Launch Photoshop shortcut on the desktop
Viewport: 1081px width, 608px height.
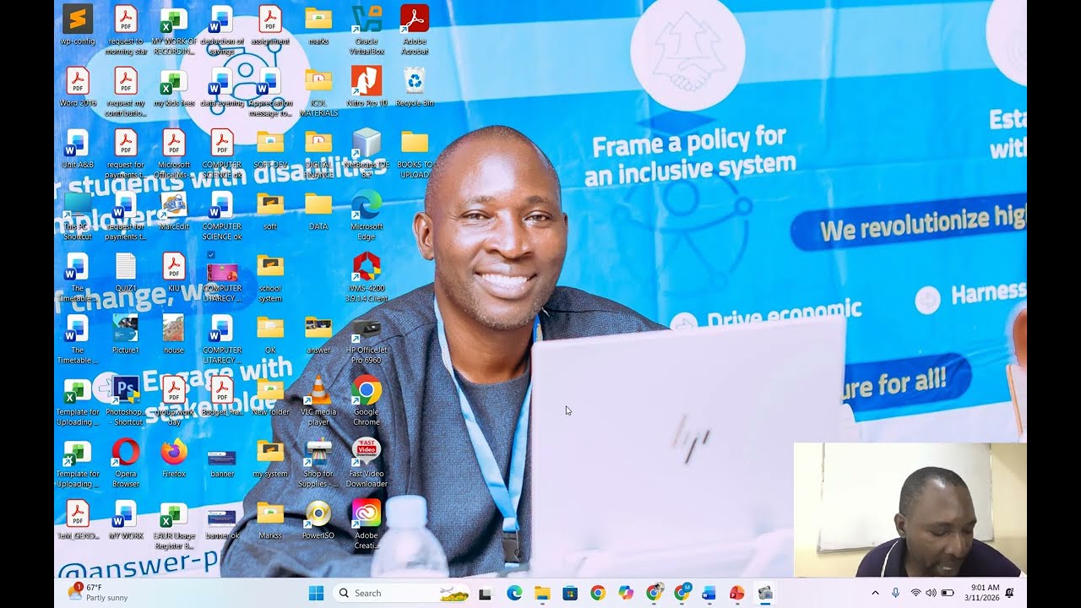coord(126,399)
